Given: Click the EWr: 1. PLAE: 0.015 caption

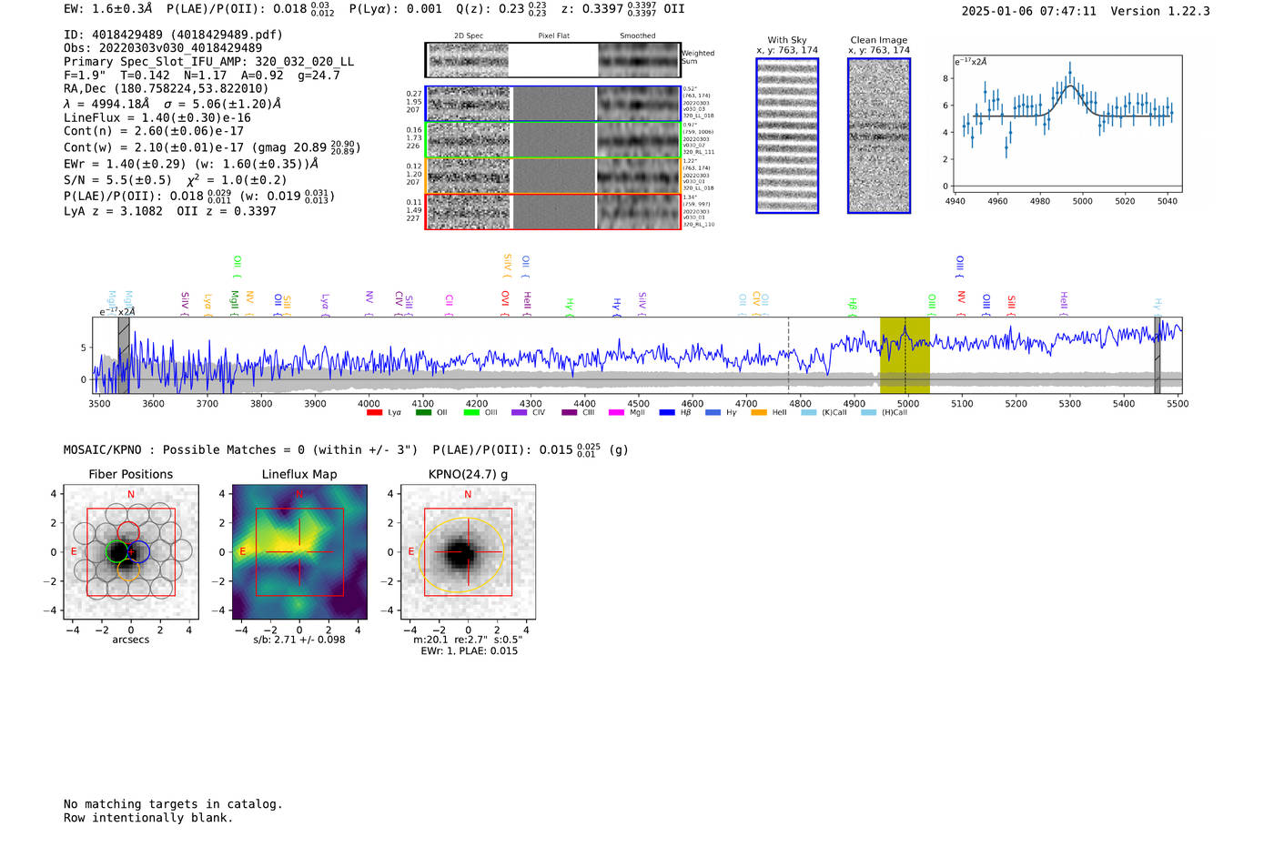Looking at the screenshot, I should point(469,650).
